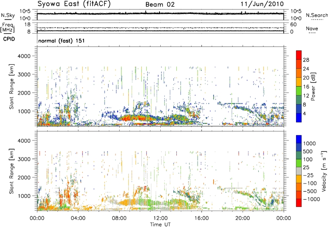Screen dimensions: 328x227
Task: Click the 'CPID' label
Action: pyautogui.click(x=9, y=39)
